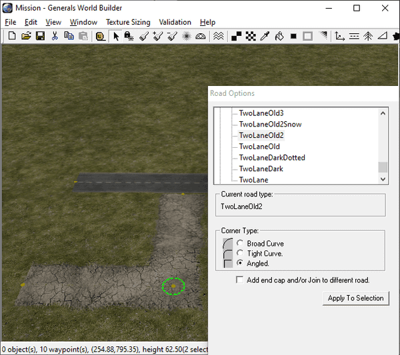The image size is (400, 355).
Task: Click the Broad Curve corner icon
Action: coord(227,243)
